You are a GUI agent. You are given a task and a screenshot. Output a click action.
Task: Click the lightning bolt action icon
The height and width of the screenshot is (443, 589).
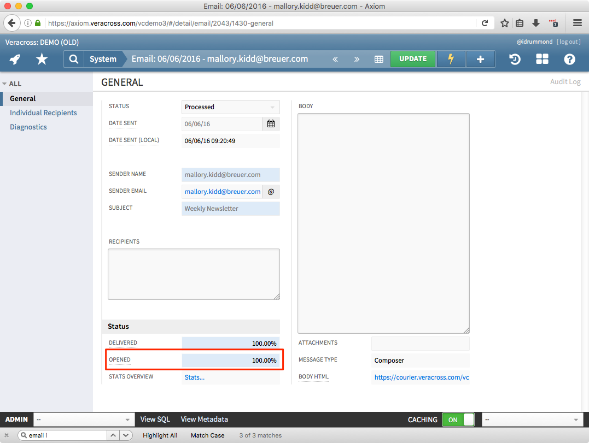click(x=451, y=59)
